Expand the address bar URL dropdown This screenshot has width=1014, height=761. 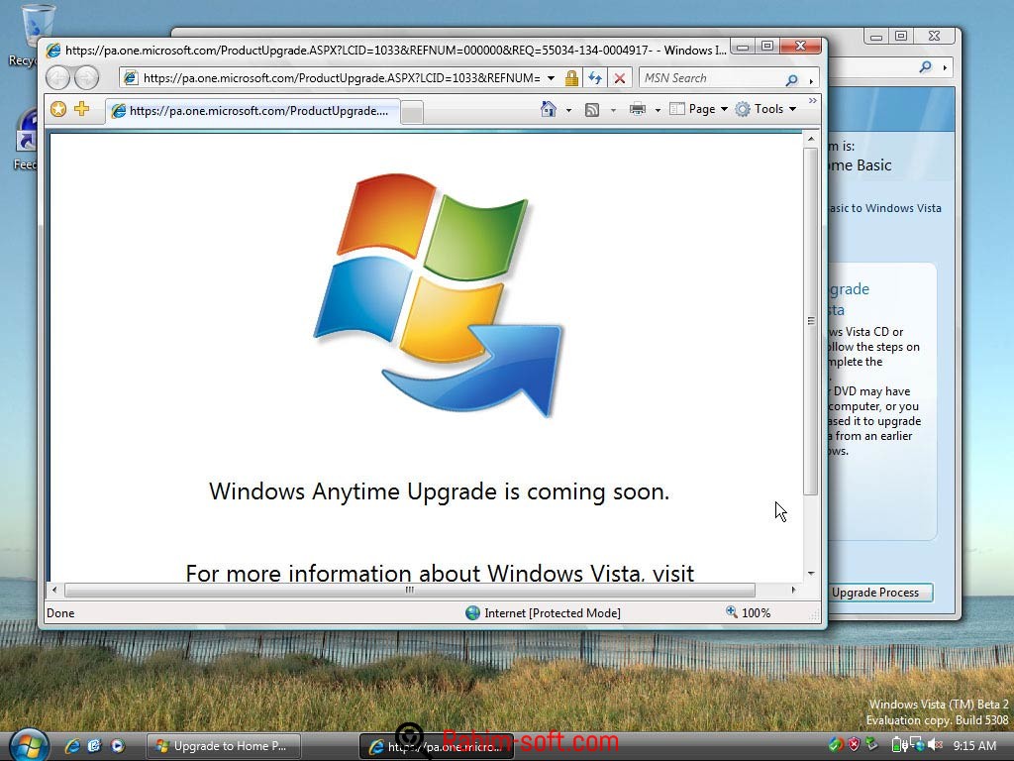pyautogui.click(x=551, y=78)
